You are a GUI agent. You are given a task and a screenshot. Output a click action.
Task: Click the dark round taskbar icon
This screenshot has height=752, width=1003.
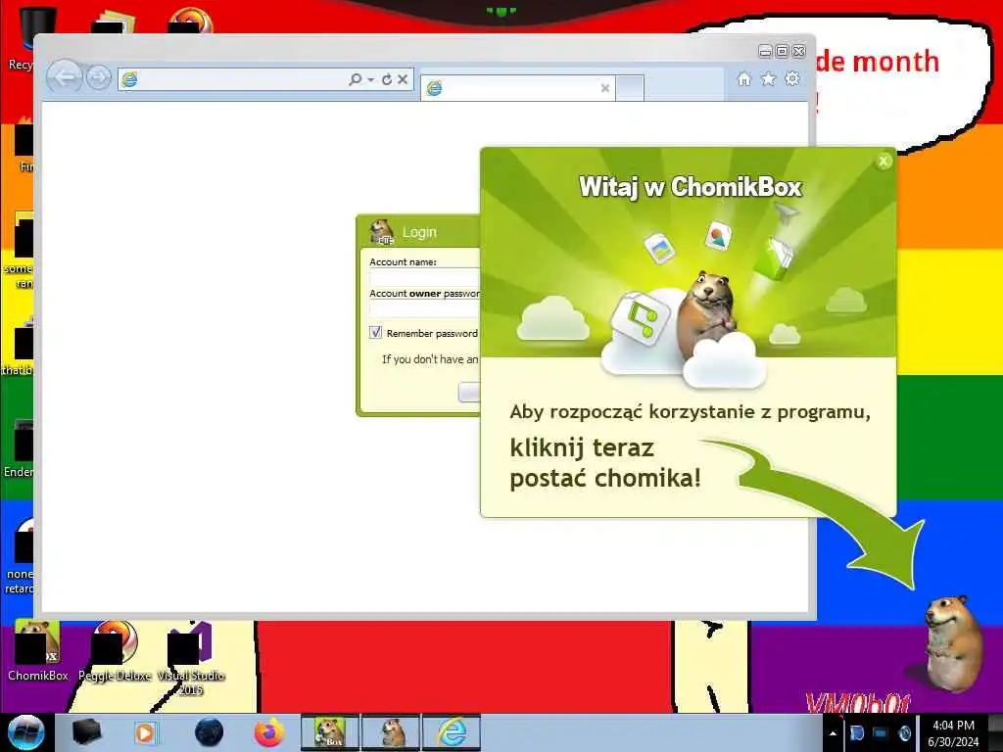[x=210, y=732]
